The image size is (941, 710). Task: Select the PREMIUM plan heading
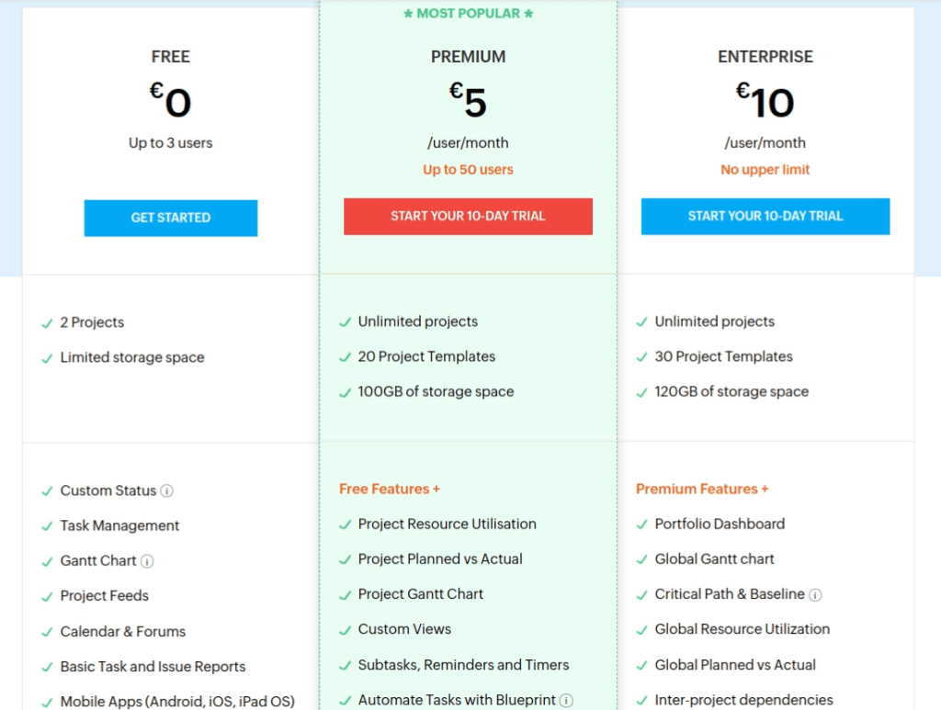(468, 56)
